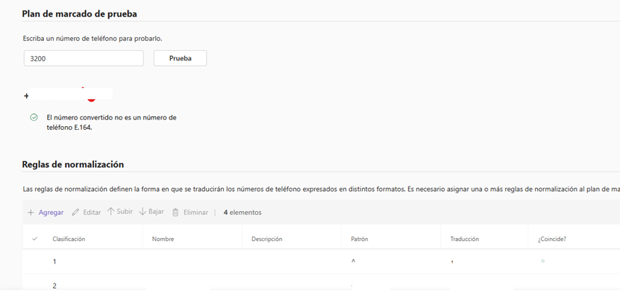The width and height of the screenshot is (620, 294).
Task: Click the select-all checkmark in table header
Action: (34, 239)
